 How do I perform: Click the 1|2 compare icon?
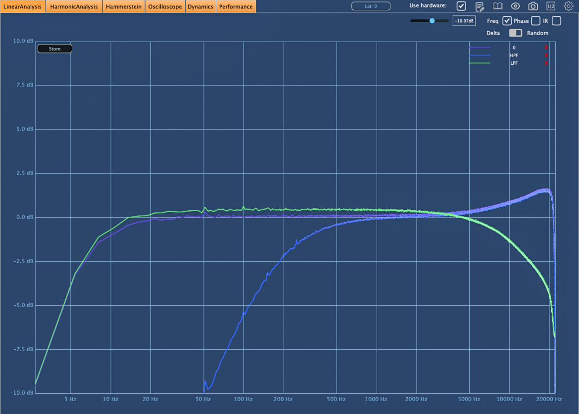[x=551, y=6]
